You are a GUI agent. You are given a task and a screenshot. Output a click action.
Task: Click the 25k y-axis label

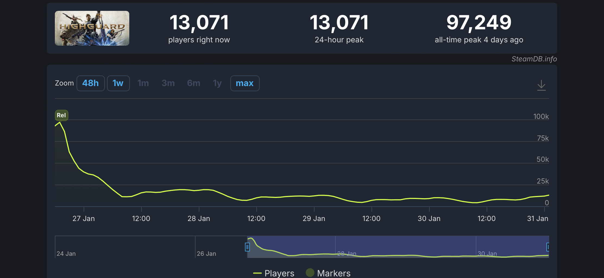543,181
